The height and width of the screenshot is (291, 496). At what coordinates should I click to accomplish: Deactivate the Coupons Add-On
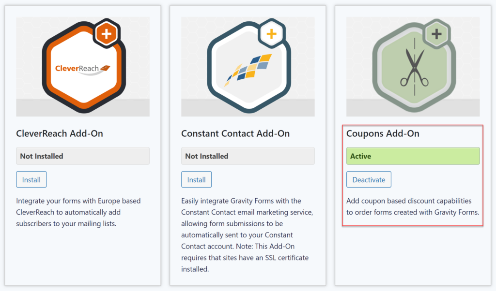369,179
